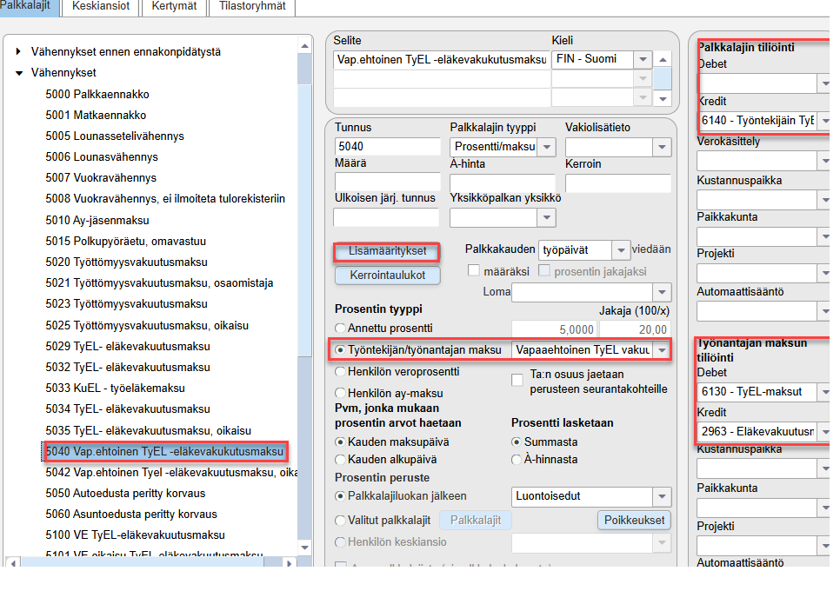Select Työntekijän/työnantajan maksu radio button
The height and width of the screenshot is (591, 840).
pos(340,350)
